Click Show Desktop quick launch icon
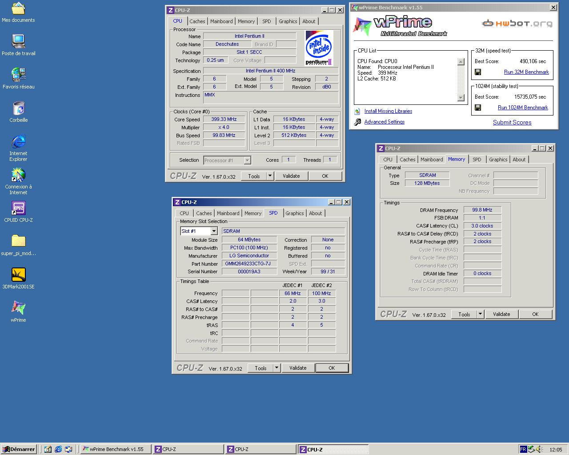569x455 pixels. coord(48,449)
